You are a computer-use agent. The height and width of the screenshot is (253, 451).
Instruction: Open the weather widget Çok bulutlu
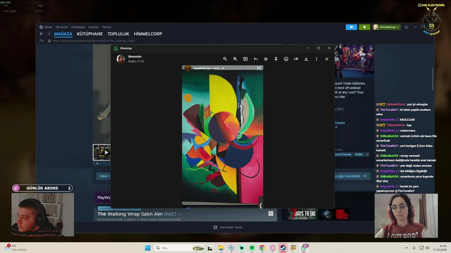click(15, 248)
